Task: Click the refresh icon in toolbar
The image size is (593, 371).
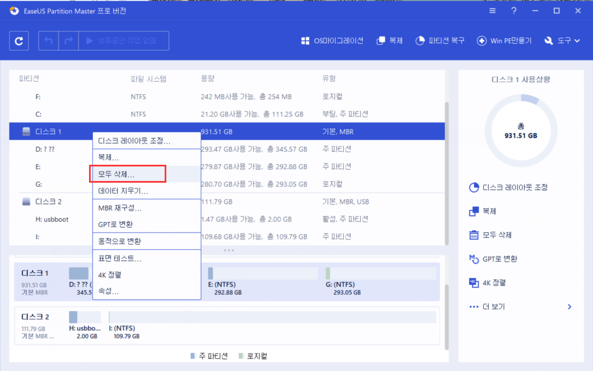Action: [19, 40]
